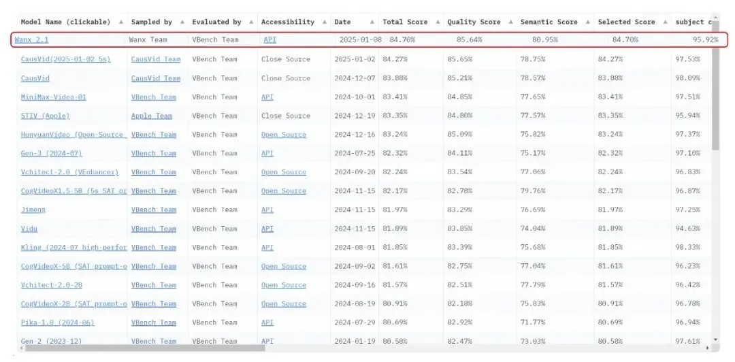Screen dimensions: 735x362
Task: Open the Open Source link for HunyuanVideo
Action: 283,135
